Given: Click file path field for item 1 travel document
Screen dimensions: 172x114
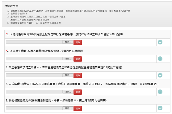Looking at the screenshot, I should (34, 42).
